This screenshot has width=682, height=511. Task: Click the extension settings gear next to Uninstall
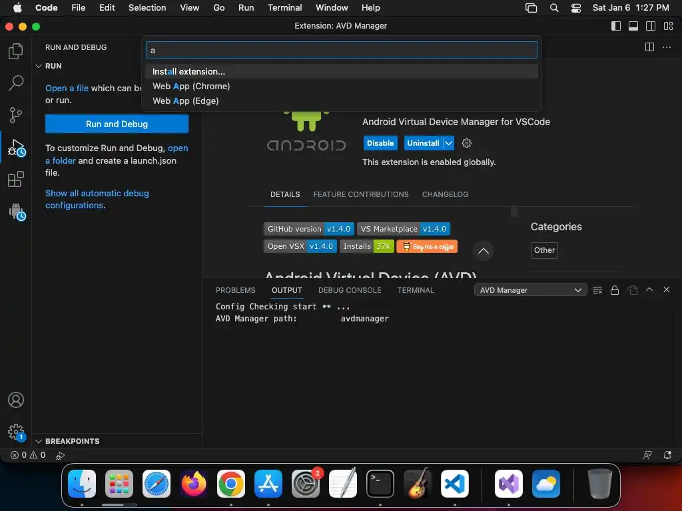point(467,143)
